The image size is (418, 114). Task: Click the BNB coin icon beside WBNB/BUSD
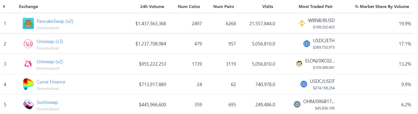[302, 24]
